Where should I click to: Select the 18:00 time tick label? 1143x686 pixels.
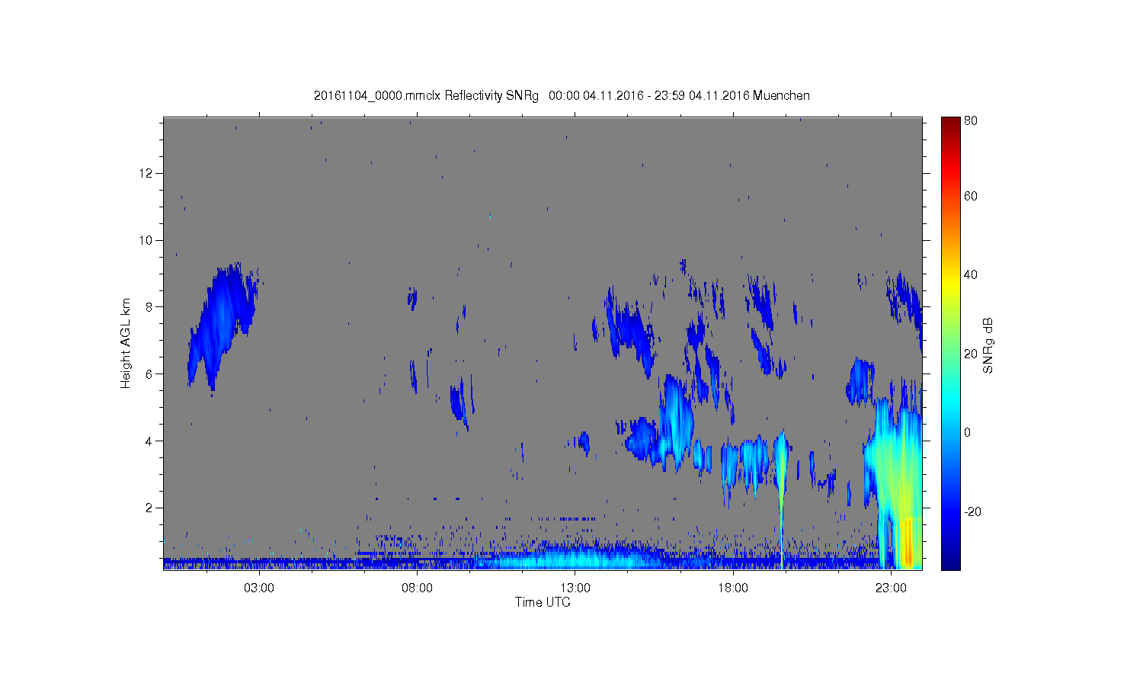(733, 588)
